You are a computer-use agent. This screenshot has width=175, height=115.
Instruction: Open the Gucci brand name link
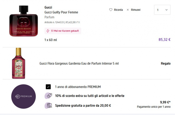point(48,7)
